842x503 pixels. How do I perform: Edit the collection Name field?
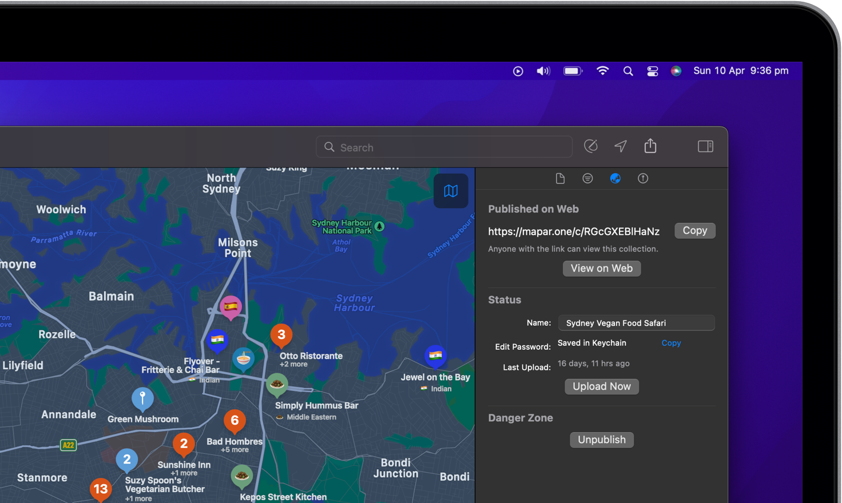click(x=636, y=323)
